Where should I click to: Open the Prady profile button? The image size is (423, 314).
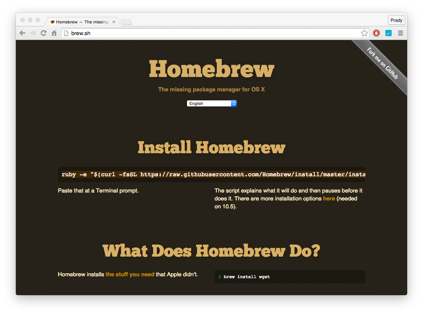[396, 20]
